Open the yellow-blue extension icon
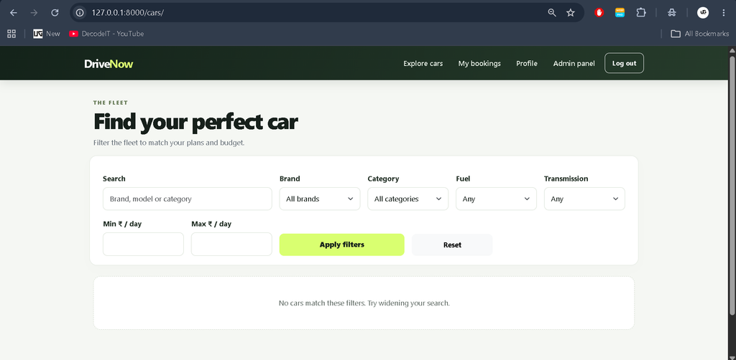This screenshot has height=360, width=736. [x=620, y=13]
